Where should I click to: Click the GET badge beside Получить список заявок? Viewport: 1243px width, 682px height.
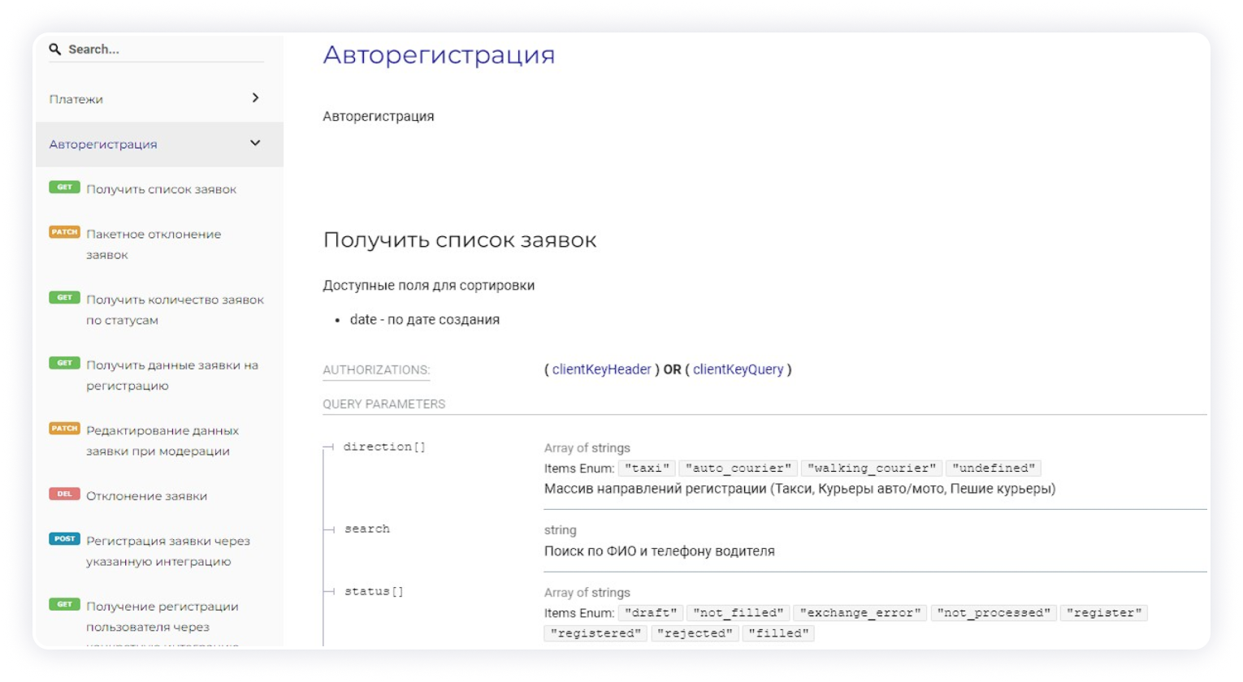pos(64,188)
